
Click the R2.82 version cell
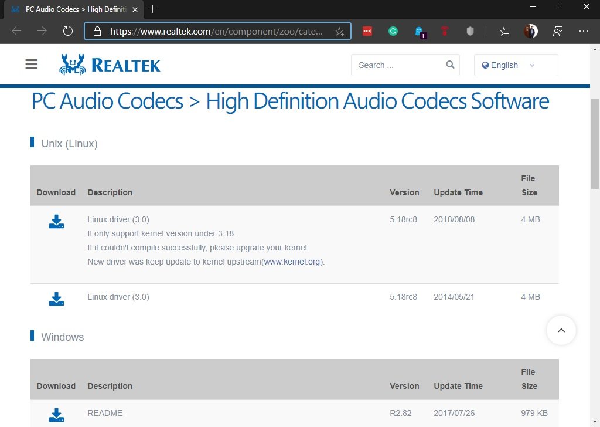pyautogui.click(x=401, y=413)
